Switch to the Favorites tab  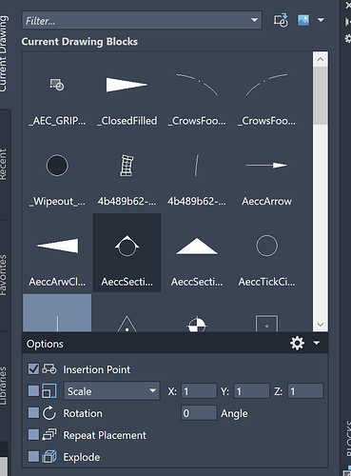(x=4, y=275)
